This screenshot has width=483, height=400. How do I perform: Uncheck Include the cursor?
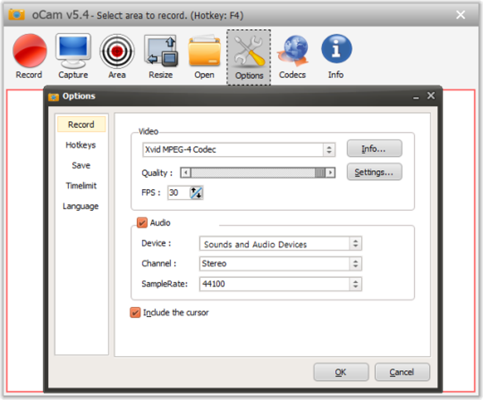[135, 313]
